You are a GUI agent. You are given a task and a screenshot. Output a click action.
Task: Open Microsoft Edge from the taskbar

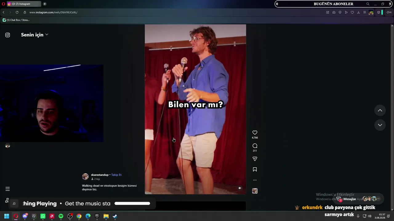(88, 216)
